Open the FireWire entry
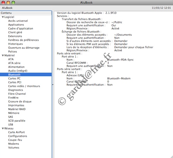The width and height of the screenshot is (173, 158). pyautogui.click(x=13, y=98)
